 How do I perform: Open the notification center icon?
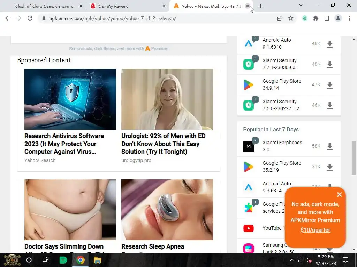345,260
